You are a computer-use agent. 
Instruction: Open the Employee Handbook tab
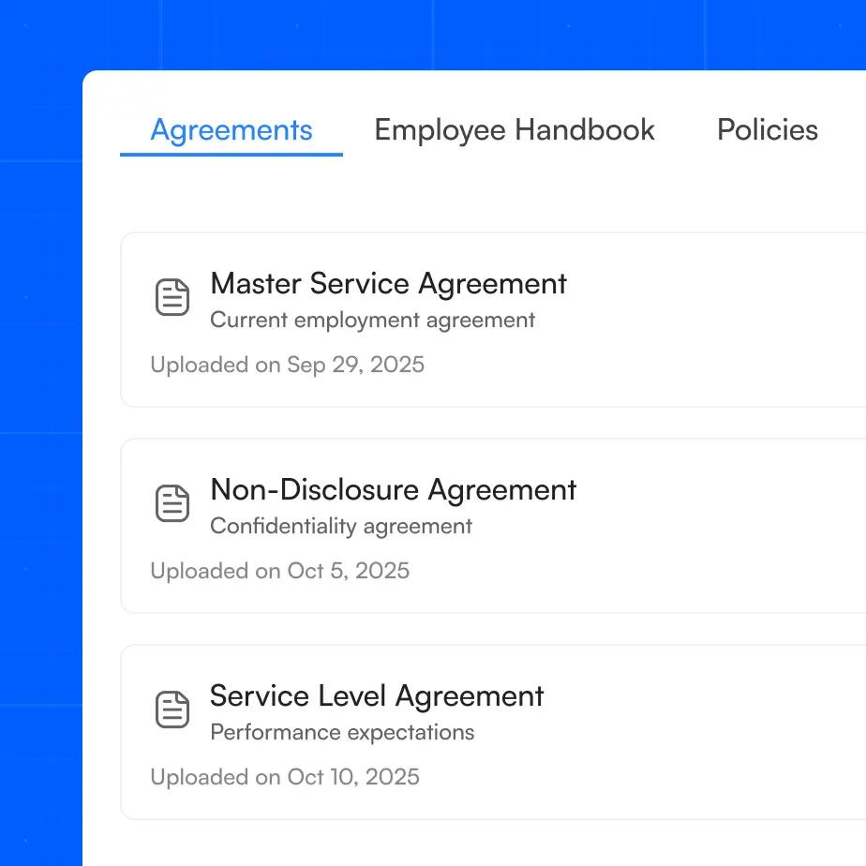click(x=515, y=131)
